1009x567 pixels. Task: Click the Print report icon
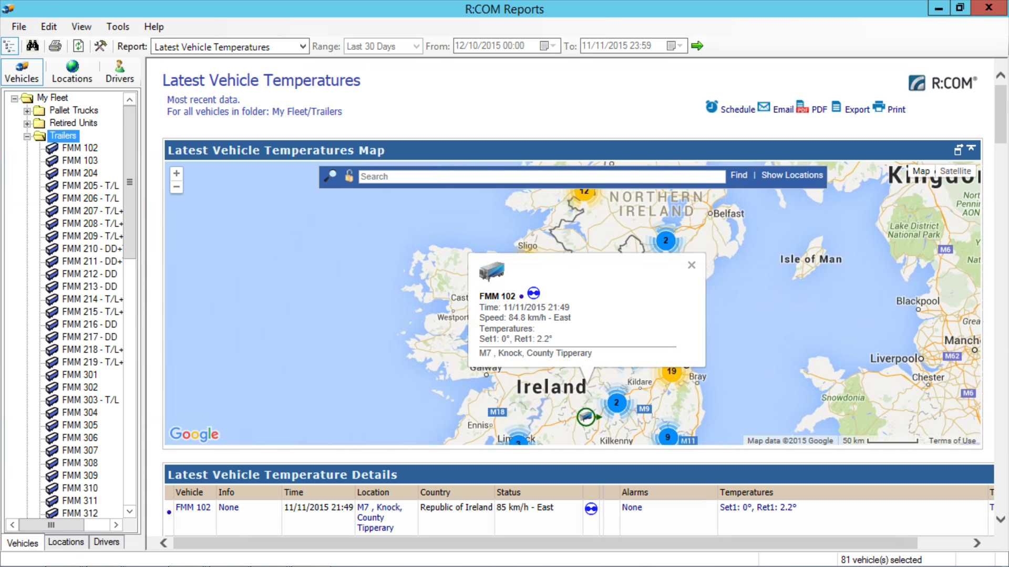click(x=879, y=107)
